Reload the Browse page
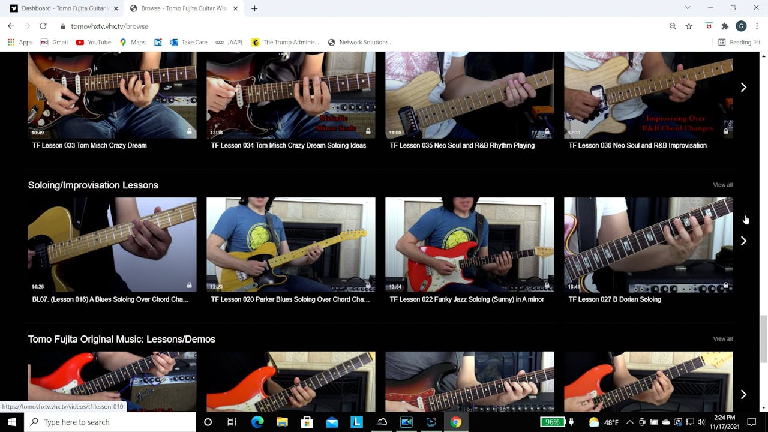 coord(42,26)
